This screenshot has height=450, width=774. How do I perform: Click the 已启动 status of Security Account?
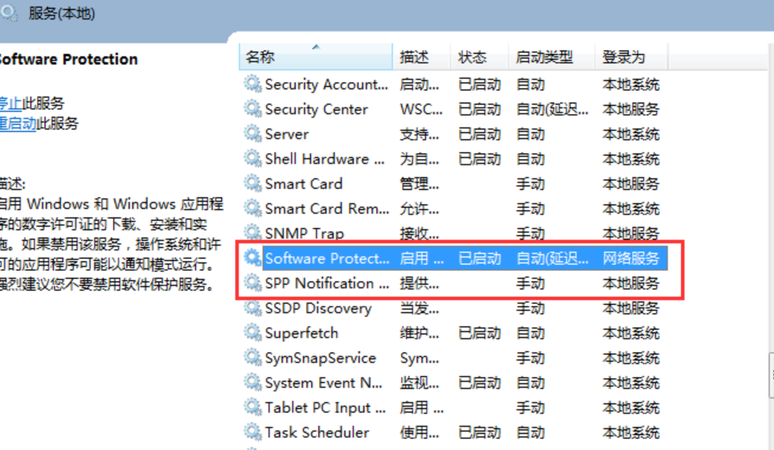479,84
